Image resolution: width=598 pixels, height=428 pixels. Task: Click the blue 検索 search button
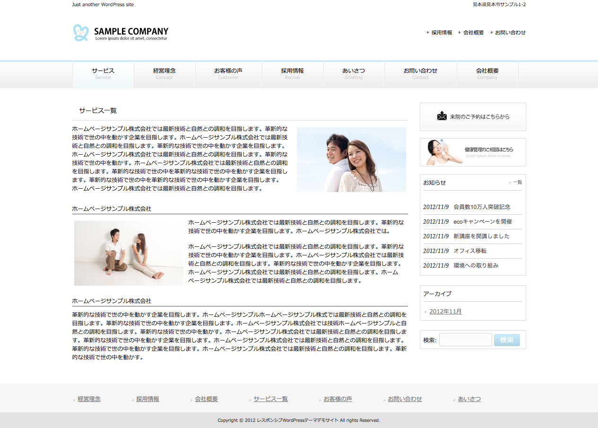507,340
